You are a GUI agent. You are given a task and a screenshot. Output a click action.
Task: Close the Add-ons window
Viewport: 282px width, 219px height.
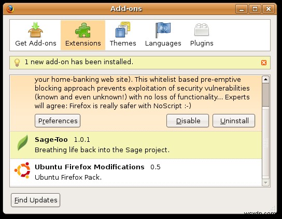[x=269, y=9]
